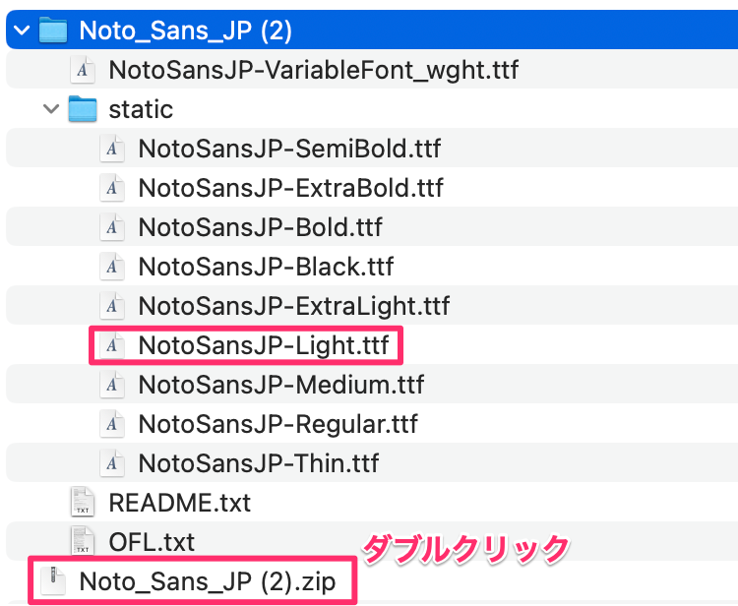
Task: Select NotoSansJP-ExtraLight.ttf file row
Action: coord(293,306)
